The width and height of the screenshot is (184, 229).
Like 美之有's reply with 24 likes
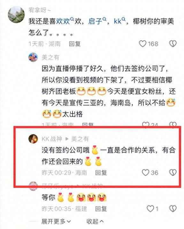(146, 124)
